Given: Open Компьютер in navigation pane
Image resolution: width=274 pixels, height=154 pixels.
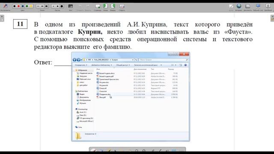Looking at the screenshot, I should coord(81,109).
